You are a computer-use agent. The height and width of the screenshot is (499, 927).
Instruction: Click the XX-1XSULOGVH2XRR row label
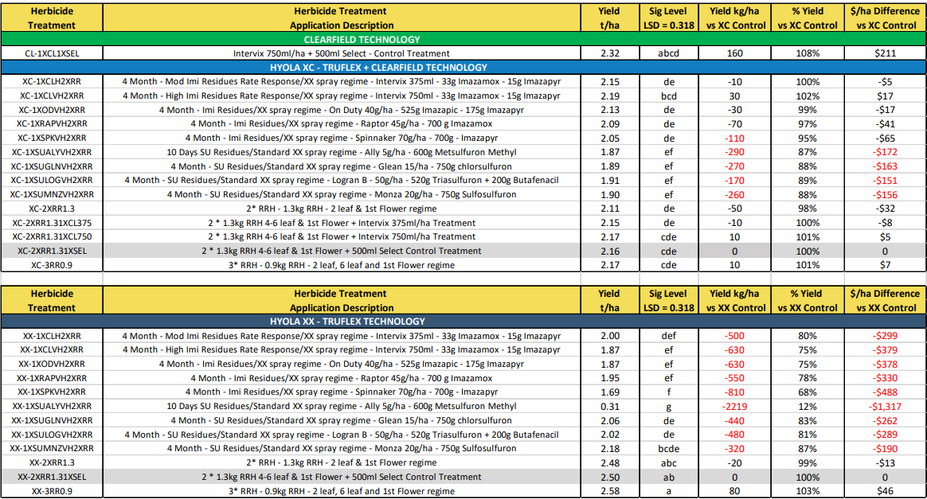[52, 435]
